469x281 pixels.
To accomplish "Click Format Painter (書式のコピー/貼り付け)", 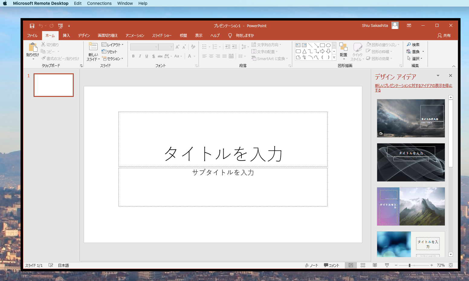I will coord(60,59).
